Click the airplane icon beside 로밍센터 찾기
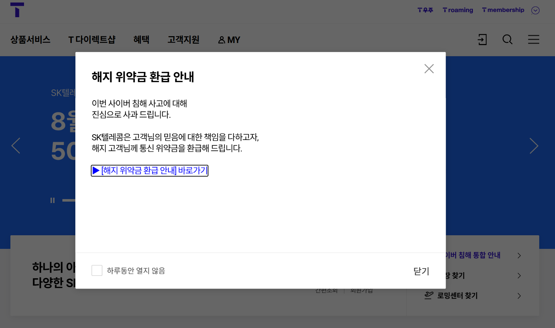 tap(429, 295)
